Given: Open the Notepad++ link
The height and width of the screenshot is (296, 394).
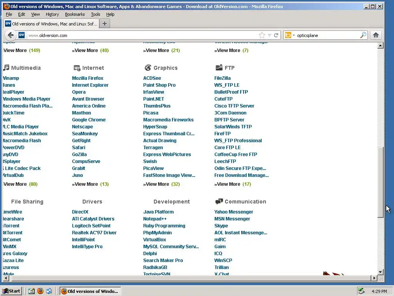Looking at the screenshot, I should coord(155,219).
